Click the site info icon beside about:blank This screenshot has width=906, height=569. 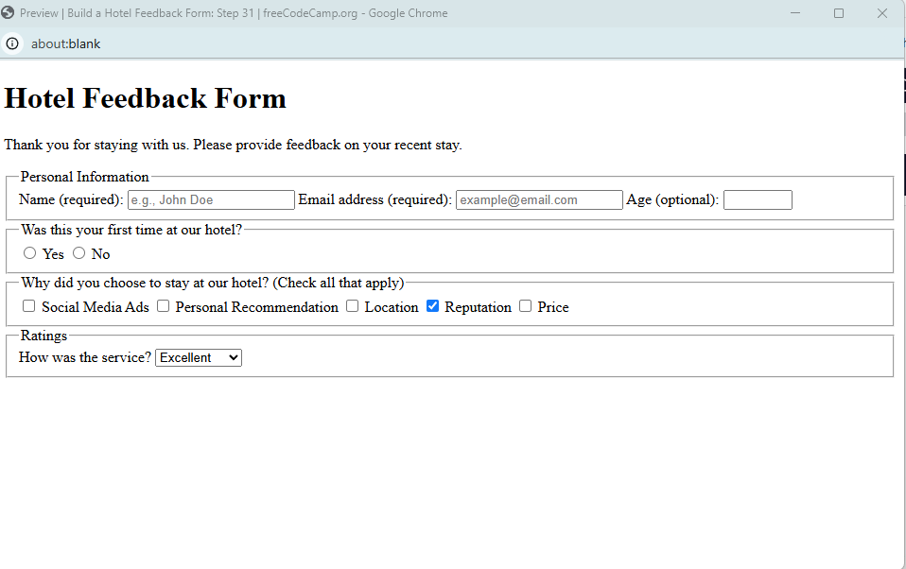(x=12, y=43)
